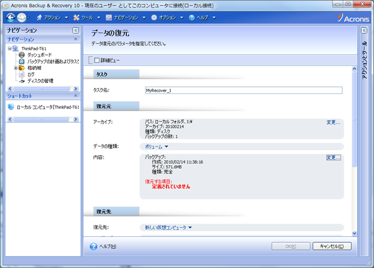374x268 pixels.
Task: Click the オプション gear icon
Action: tap(154, 18)
